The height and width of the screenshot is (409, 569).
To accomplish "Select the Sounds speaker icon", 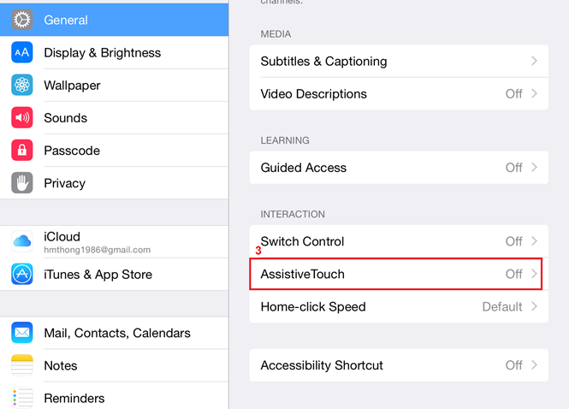I will pos(22,117).
